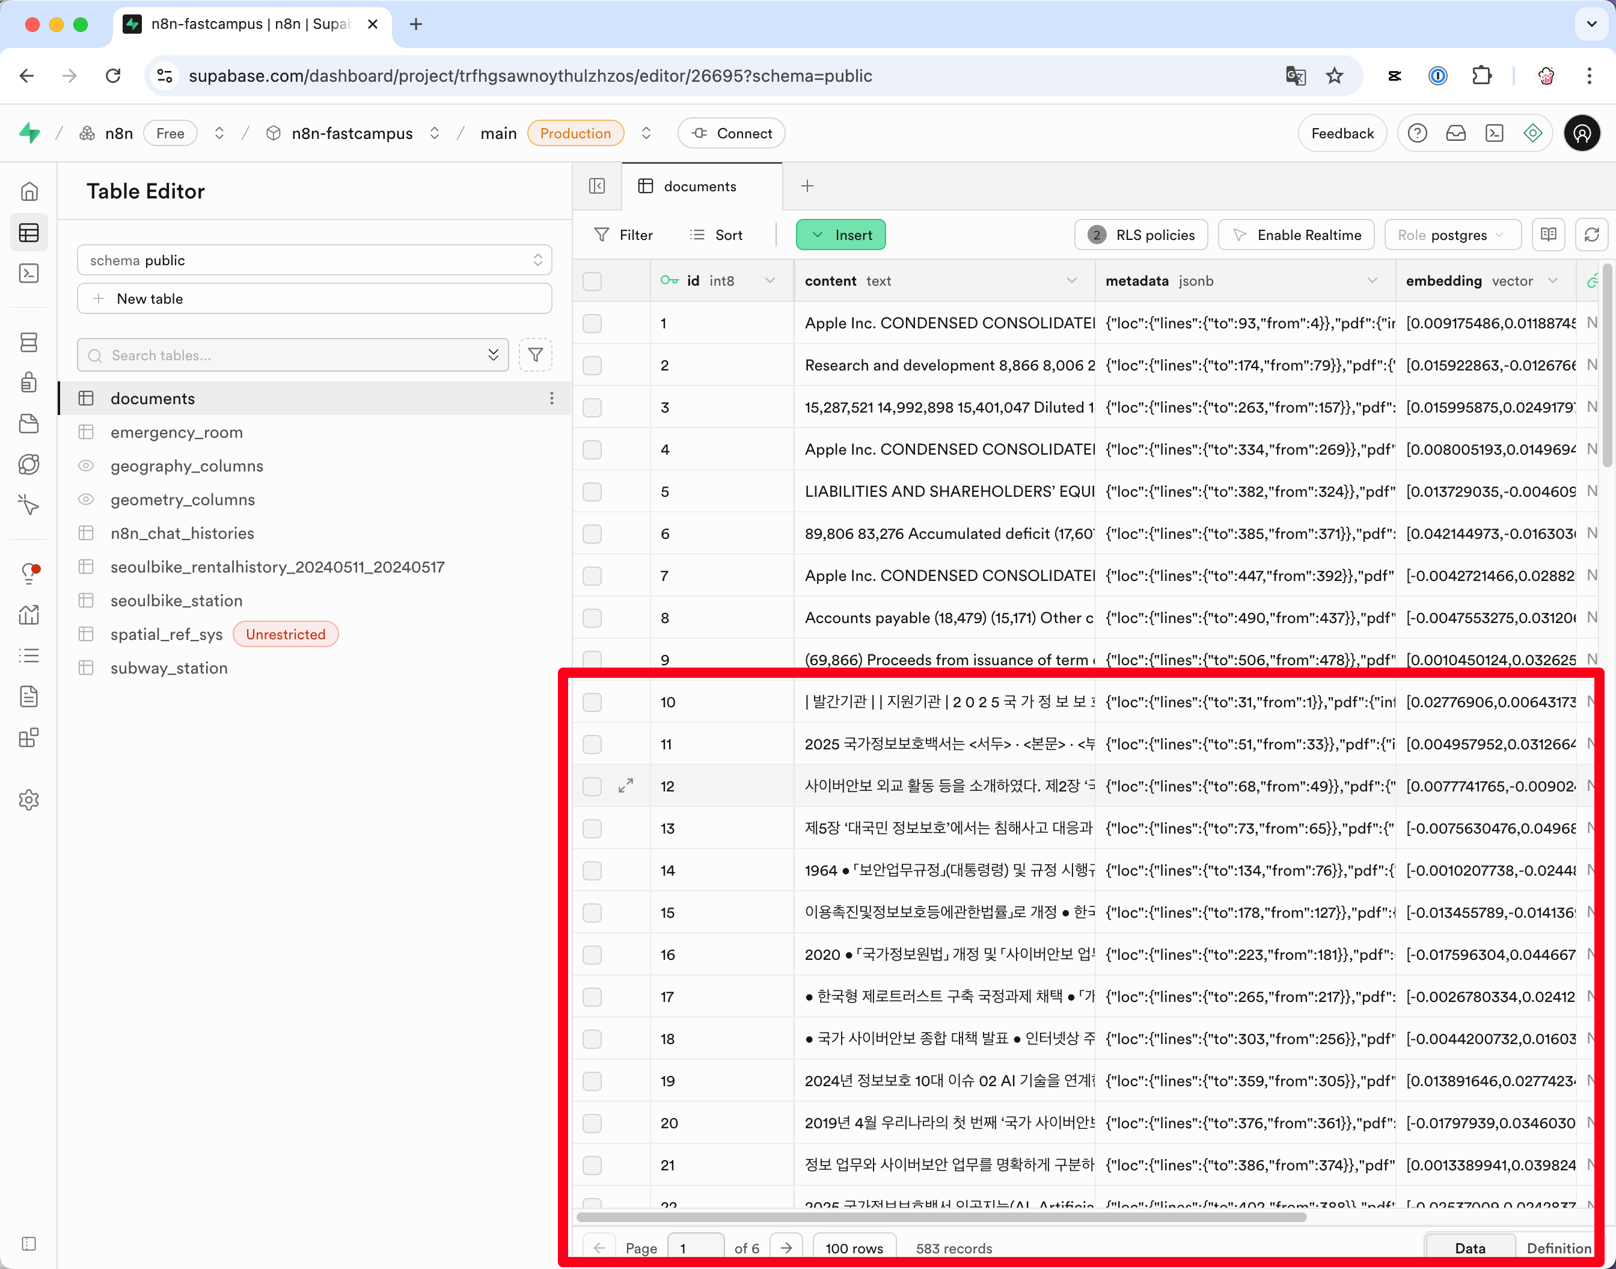Open the help question mark icon

1417,134
